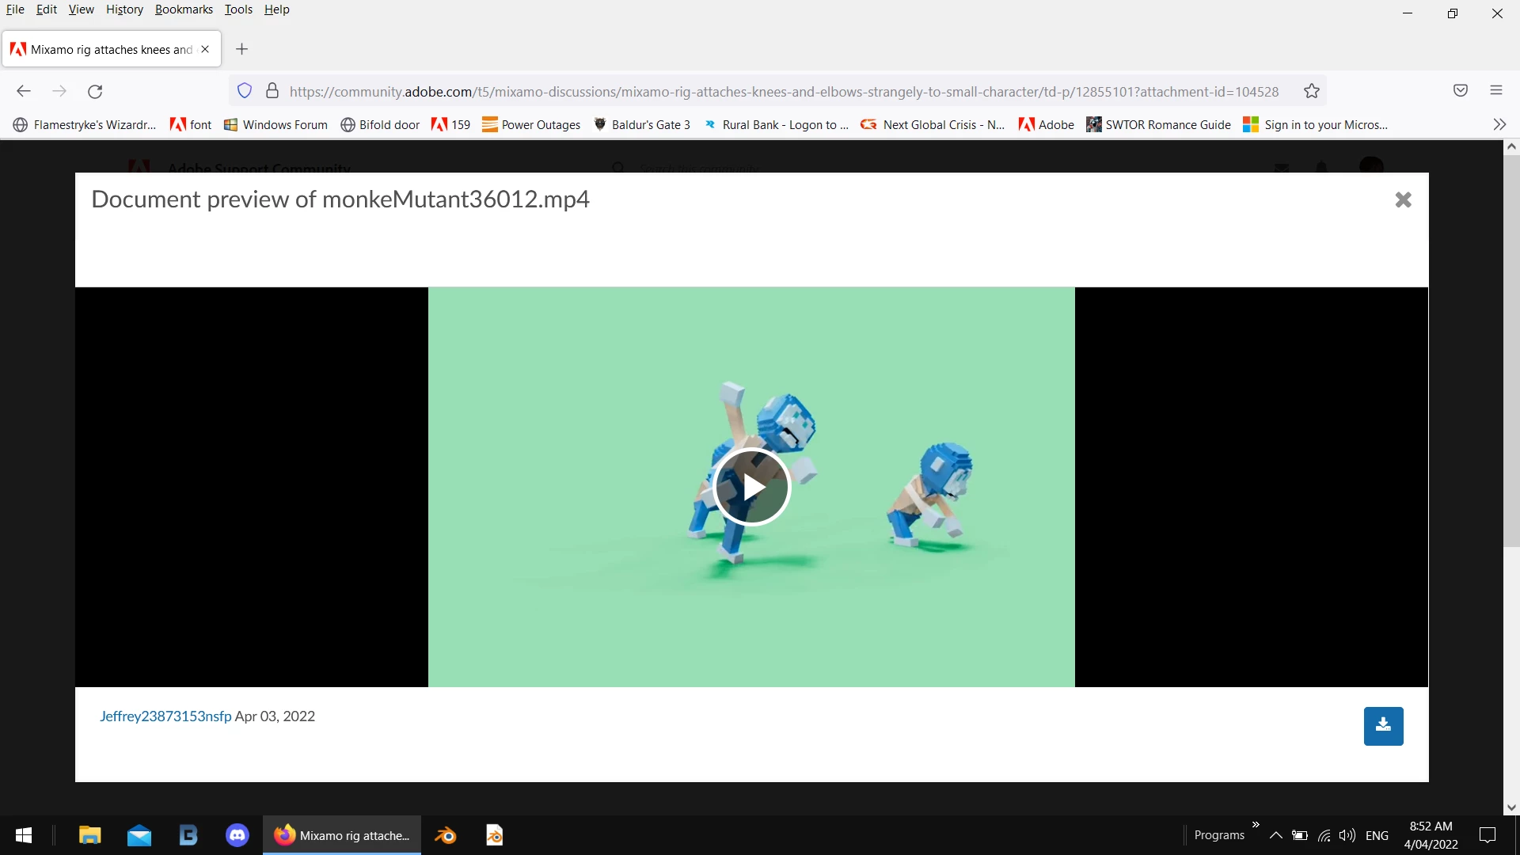Click the Pocket save icon
The height and width of the screenshot is (855, 1520).
tap(1460, 90)
